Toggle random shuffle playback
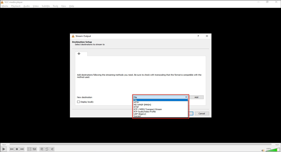The image size is (281, 152). click(52, 149)
